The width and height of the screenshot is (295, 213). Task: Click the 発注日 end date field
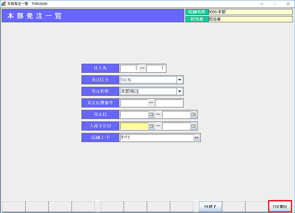[x=176, y=114]
